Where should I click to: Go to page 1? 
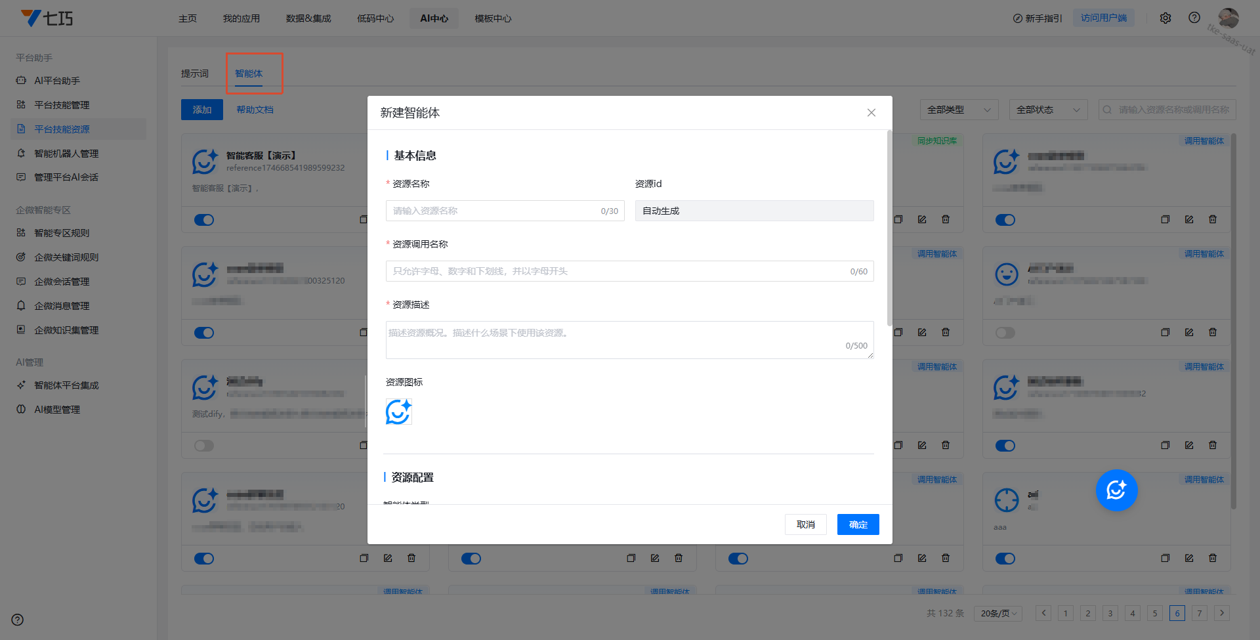point(1066,613)
